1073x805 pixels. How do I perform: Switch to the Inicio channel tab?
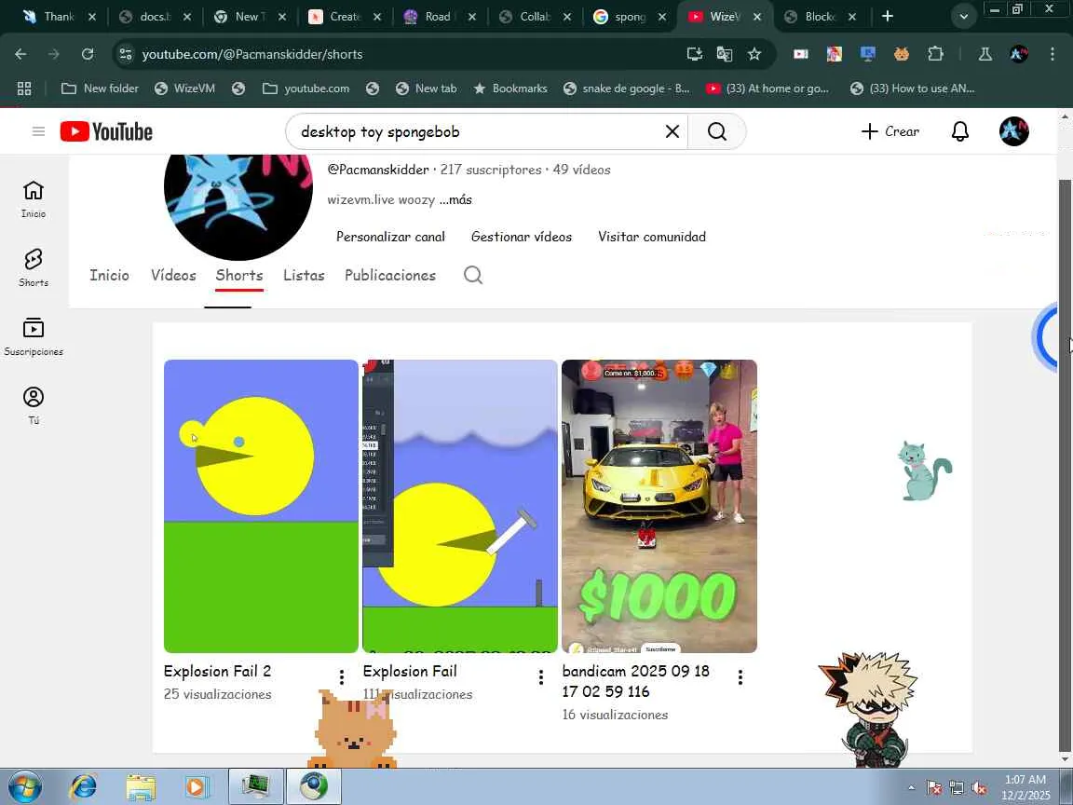coord(110,275)
